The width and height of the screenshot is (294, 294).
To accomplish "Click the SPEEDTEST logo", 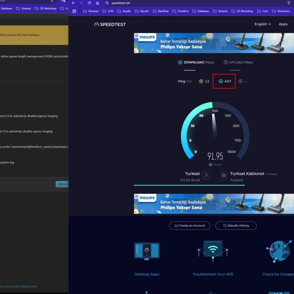I will coord(110,24).
